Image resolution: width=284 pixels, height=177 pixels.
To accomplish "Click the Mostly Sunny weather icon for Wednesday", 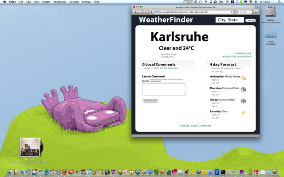I will (x=244, y=78).
